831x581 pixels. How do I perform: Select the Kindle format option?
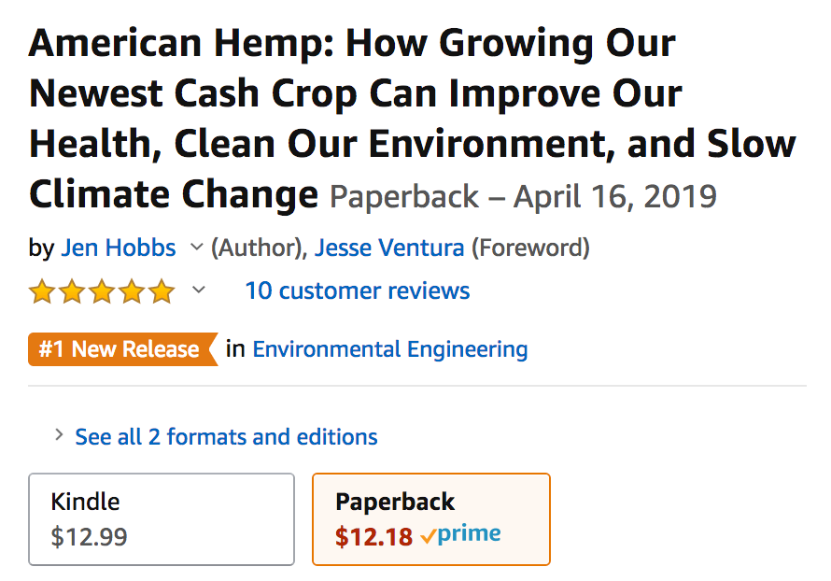[162, 519]
